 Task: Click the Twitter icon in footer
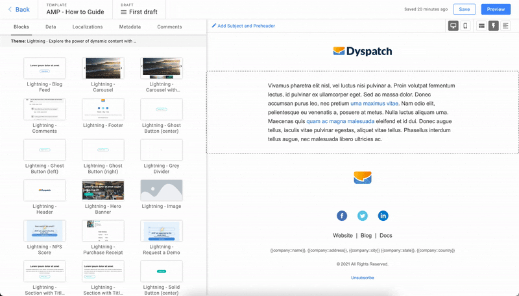pyautogui.click(x=363, y=216)
